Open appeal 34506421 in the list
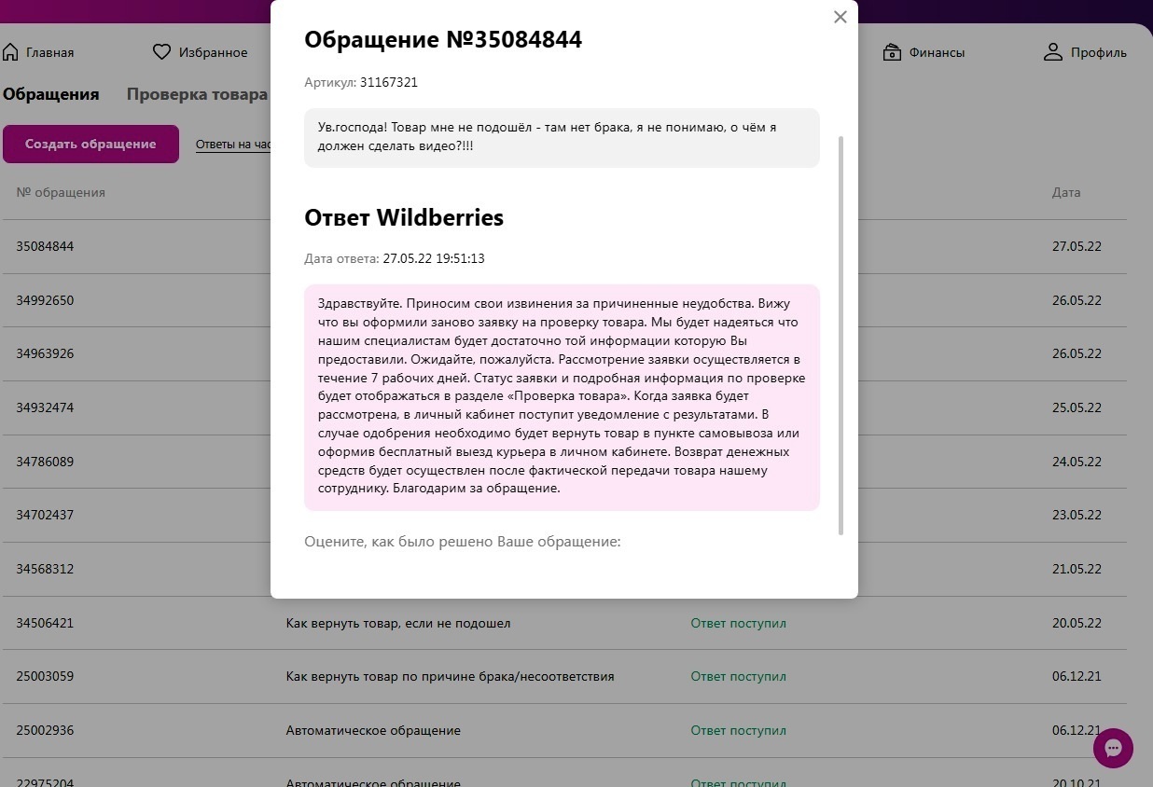1153x787 pixels. point(45,623)
